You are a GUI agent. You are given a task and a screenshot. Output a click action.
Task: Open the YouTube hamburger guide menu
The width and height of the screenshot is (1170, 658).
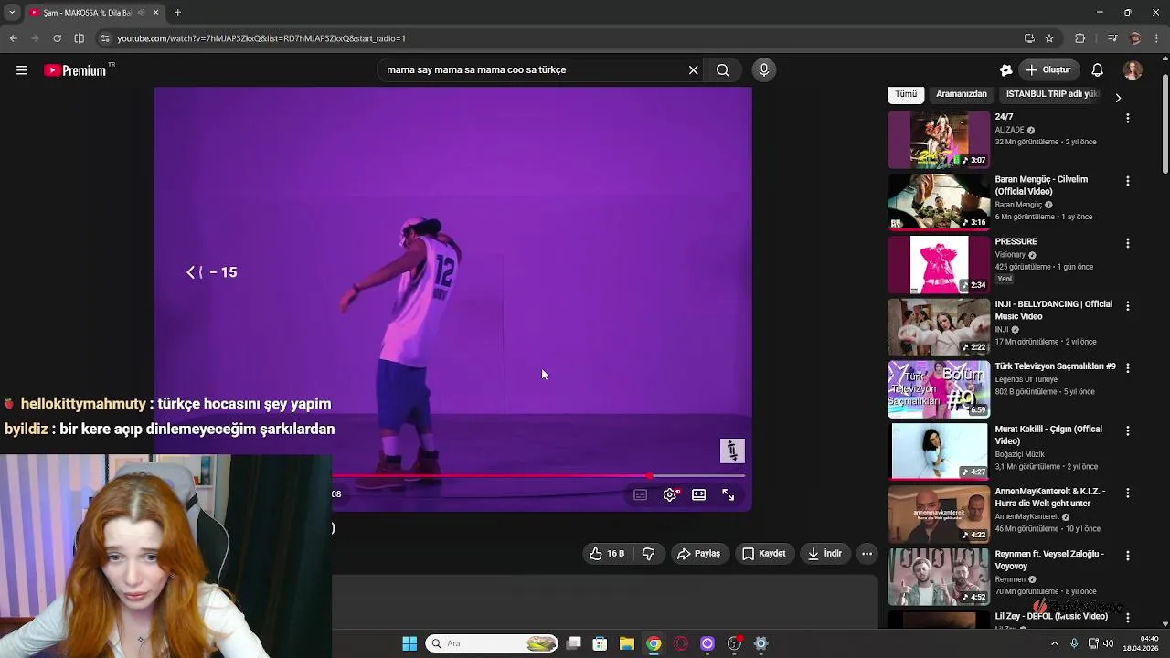click(22, 70)
